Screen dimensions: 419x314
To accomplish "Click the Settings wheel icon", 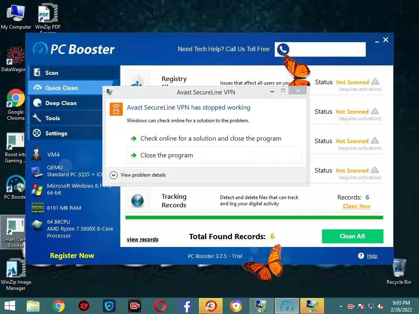I will click(37, 133).
